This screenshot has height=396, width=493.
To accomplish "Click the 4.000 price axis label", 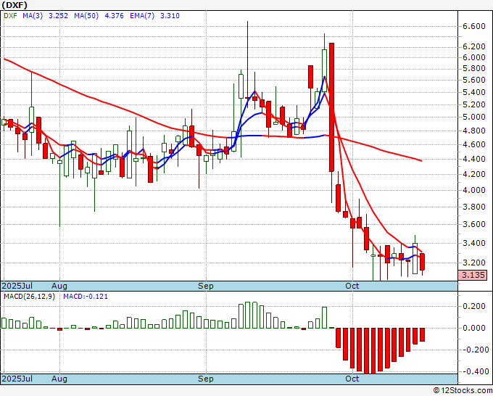I will tap(474, 190).
